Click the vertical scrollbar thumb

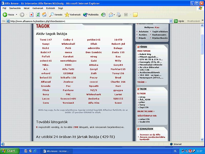(x=202, y=44)
